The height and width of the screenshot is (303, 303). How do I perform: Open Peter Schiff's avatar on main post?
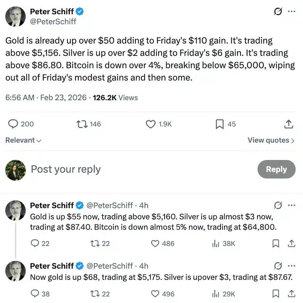15,17
